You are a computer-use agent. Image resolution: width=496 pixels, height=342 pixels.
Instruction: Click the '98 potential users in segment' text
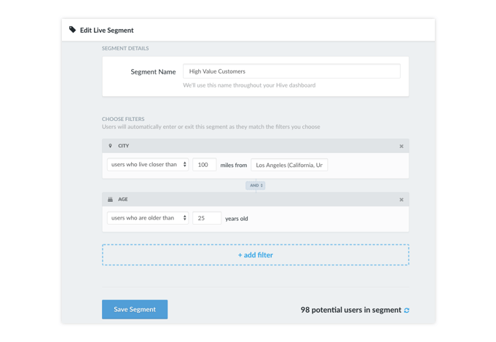tap(351, 310)
